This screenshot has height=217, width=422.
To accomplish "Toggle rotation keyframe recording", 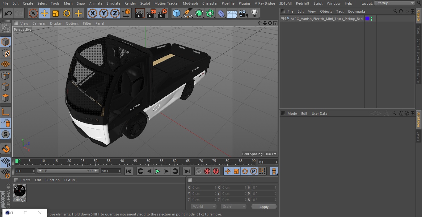I will pyautogui.click(x=245, y=171).
